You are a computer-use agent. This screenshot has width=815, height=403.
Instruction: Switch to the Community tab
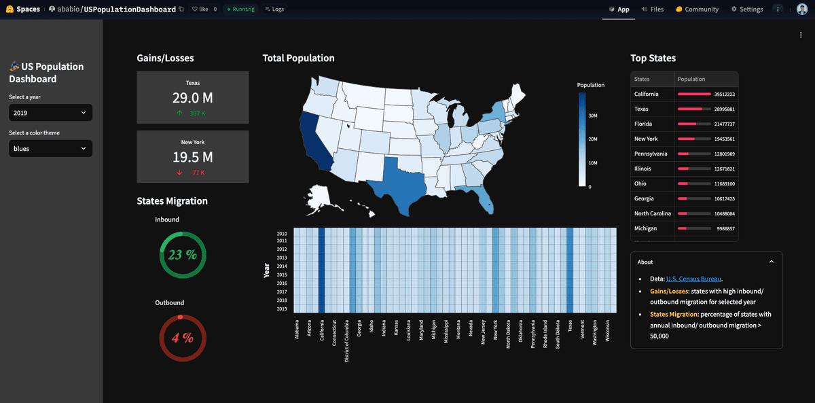[x=697, y=10]
